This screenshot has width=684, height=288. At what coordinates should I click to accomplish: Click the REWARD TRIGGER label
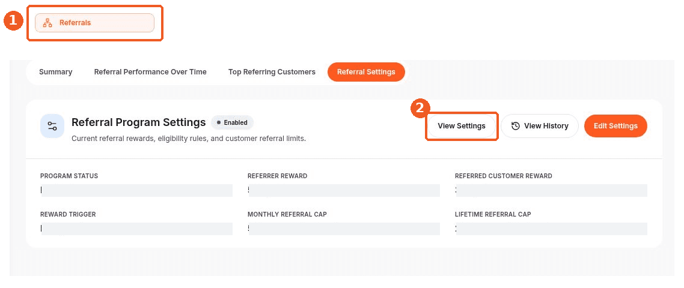(x=68, y=214)
